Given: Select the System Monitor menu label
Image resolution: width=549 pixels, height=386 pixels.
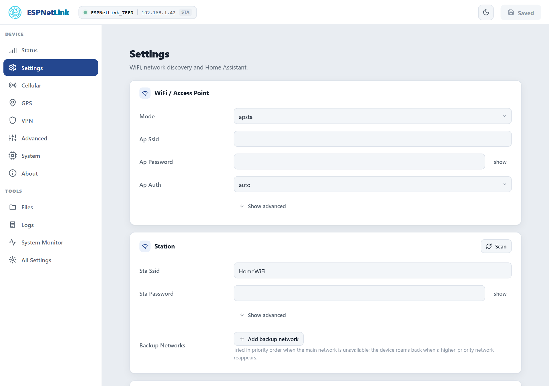Looking at the screenshot, I should pyautogui.click(x=42, y=242).
